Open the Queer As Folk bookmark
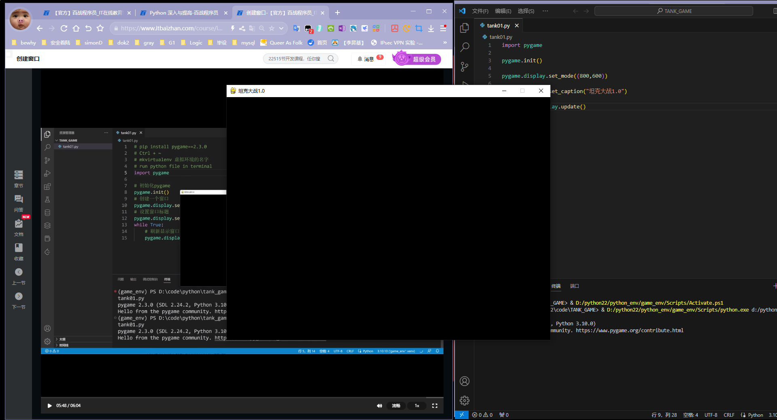This screenshot has height=420, width=777. click(x=282, y=42)
